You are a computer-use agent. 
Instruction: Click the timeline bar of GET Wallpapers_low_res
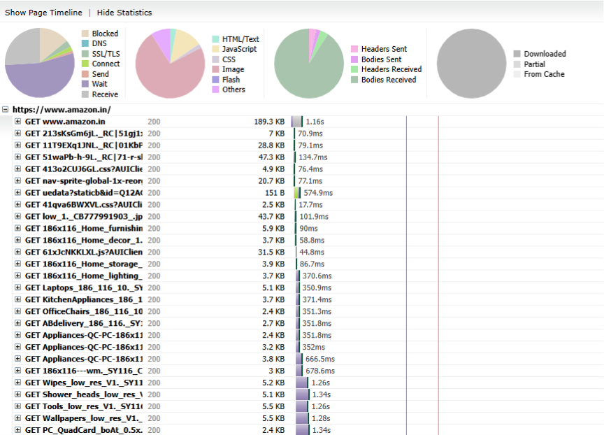pyautogui.click(x=302, y=418)
